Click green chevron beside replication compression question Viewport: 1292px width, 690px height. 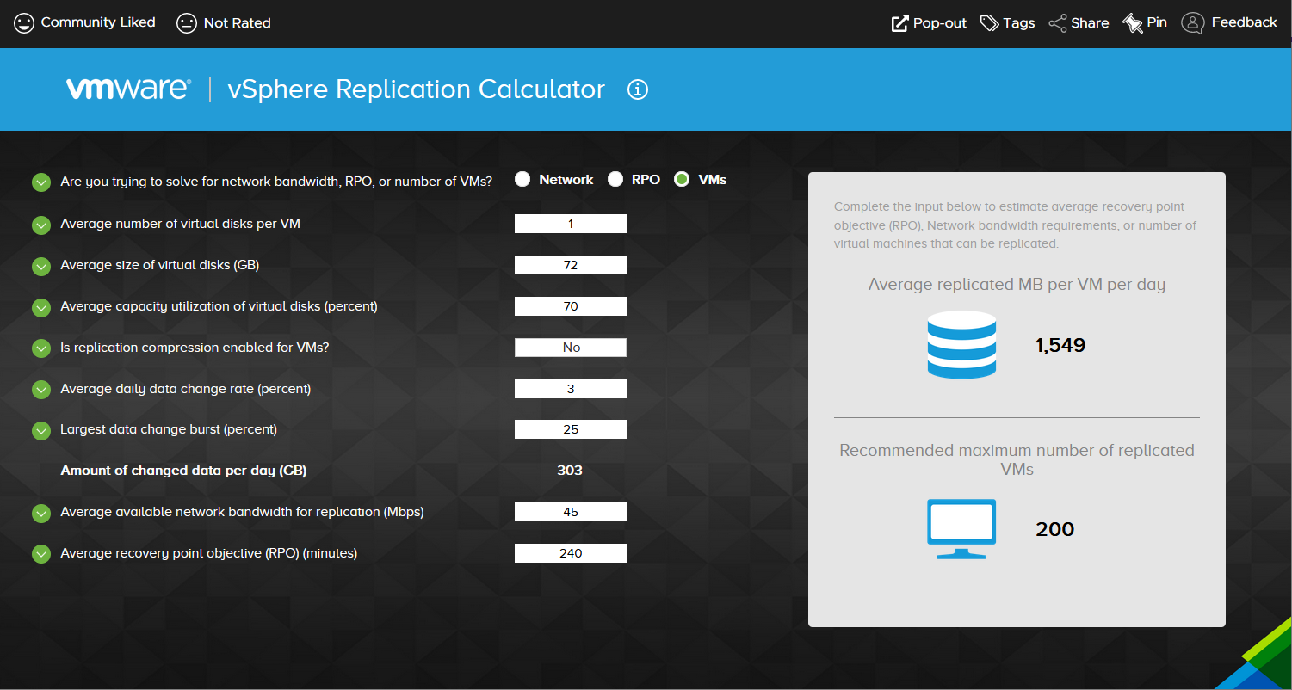click(x=41, y=348)
